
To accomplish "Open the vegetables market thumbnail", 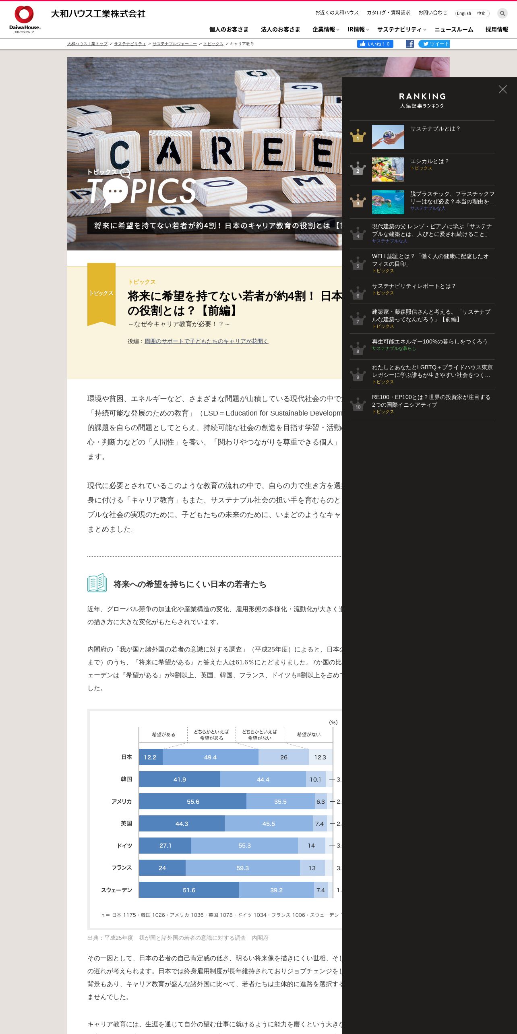I will pos(388,170).
